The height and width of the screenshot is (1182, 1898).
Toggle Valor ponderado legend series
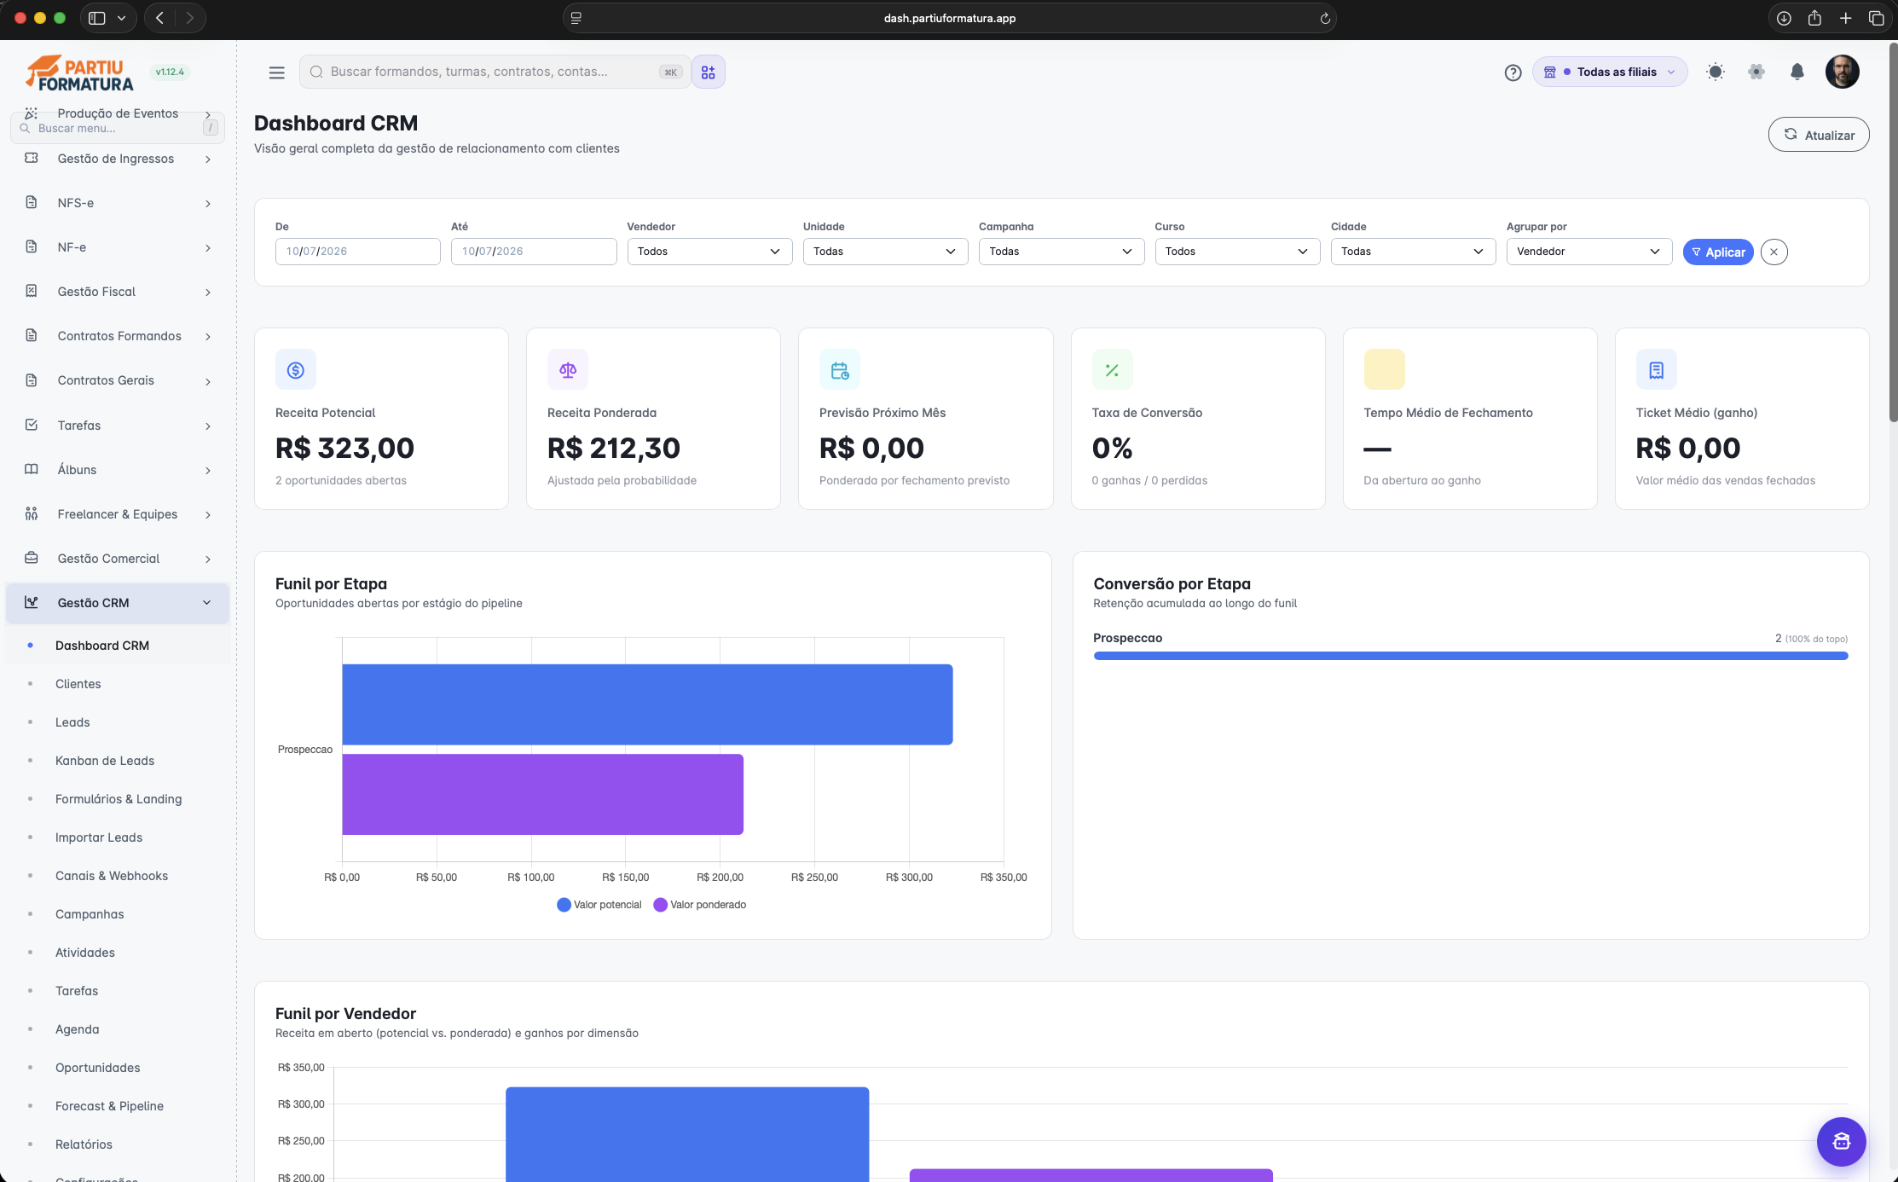(x=700, y=905)
